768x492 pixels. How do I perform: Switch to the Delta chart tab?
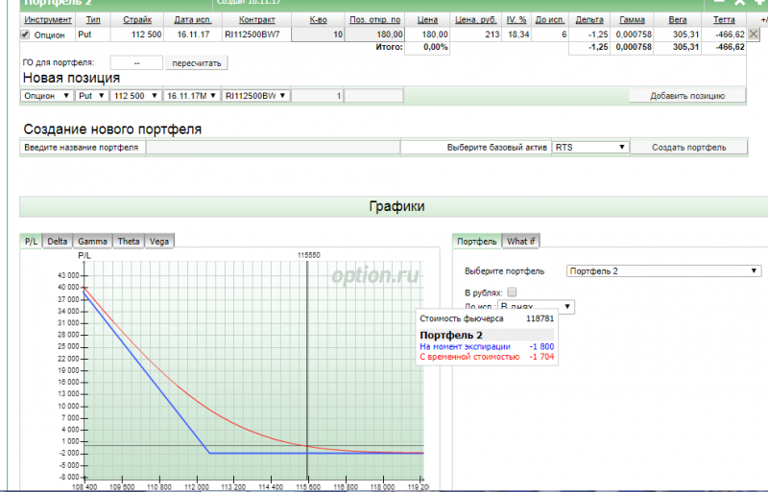coord(58,242)
